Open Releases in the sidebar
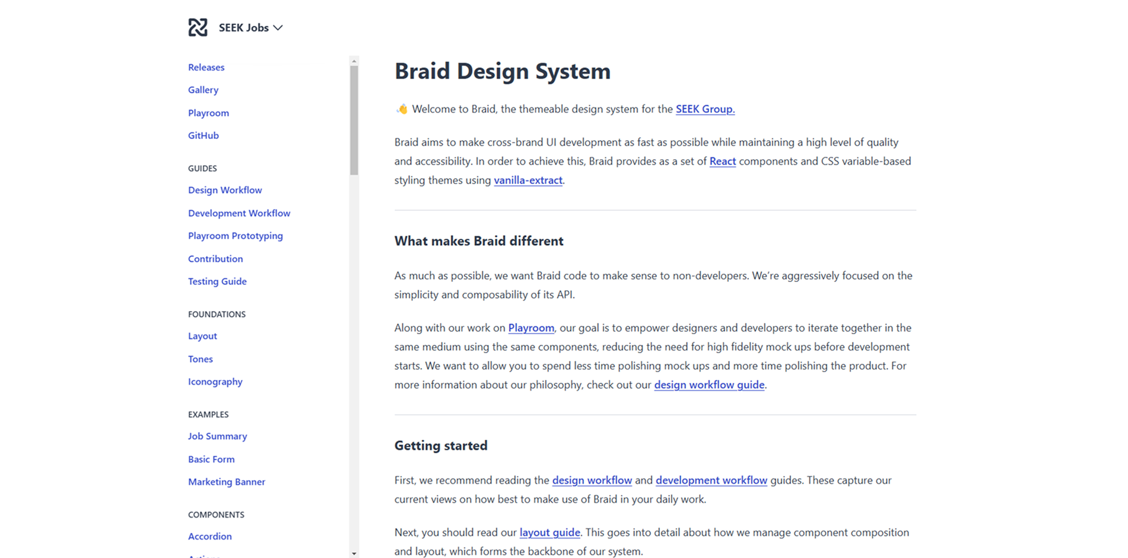This screenshot has height=558, width=1128. pyautogui.click(x=206, y=67)
